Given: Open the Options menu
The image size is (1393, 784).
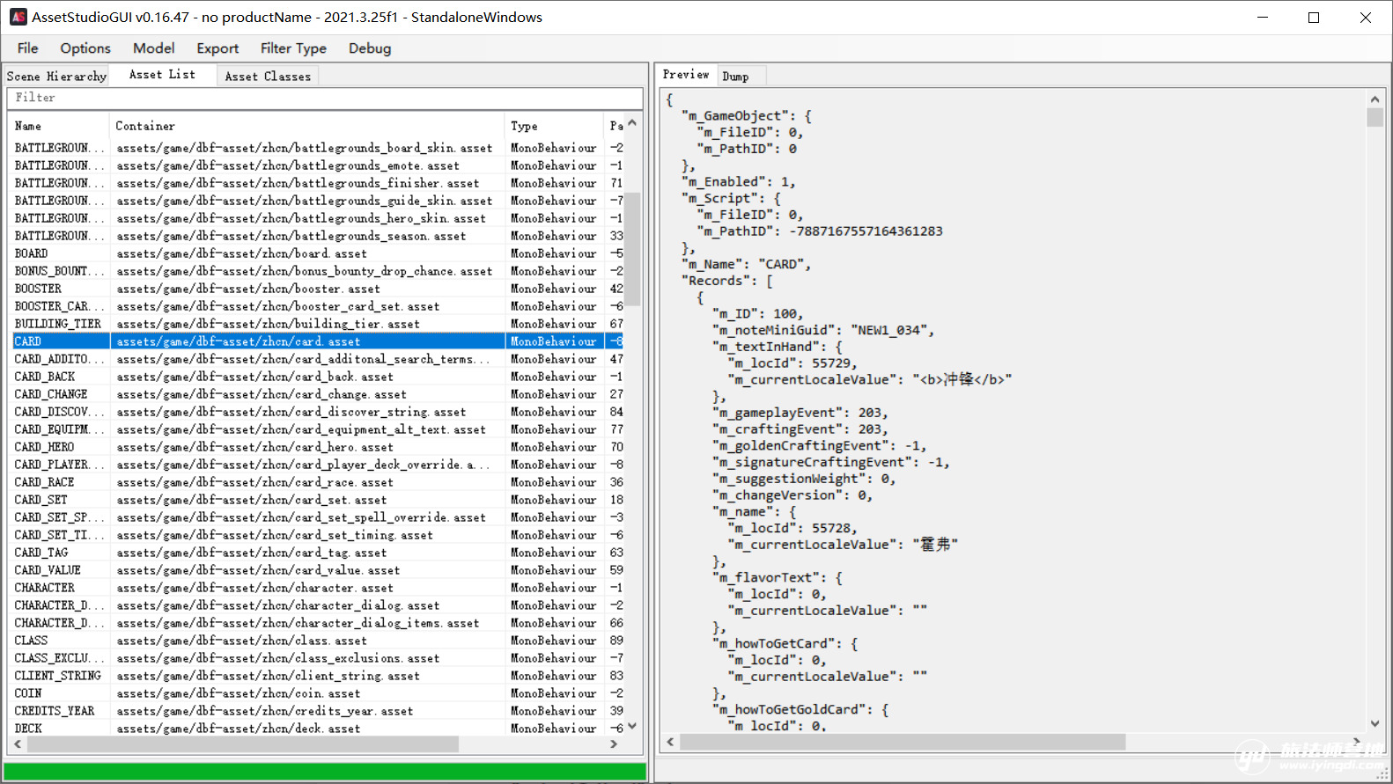Looking at the screenshot, I should click(x=85, y=48).
